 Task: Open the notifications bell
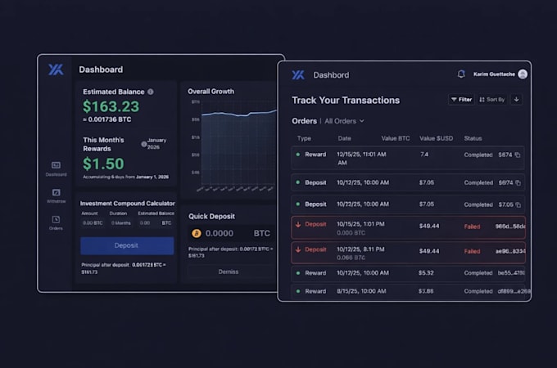pos(461,74)
